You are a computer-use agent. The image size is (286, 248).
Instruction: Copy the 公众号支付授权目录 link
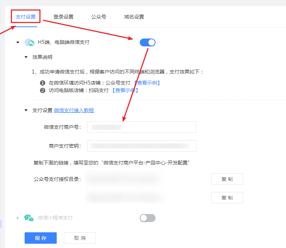[227, 179]
